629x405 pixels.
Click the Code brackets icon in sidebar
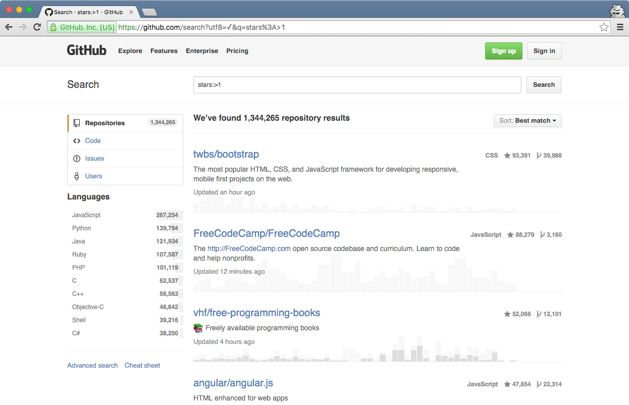pyautogui.click(x=77, y=141)
